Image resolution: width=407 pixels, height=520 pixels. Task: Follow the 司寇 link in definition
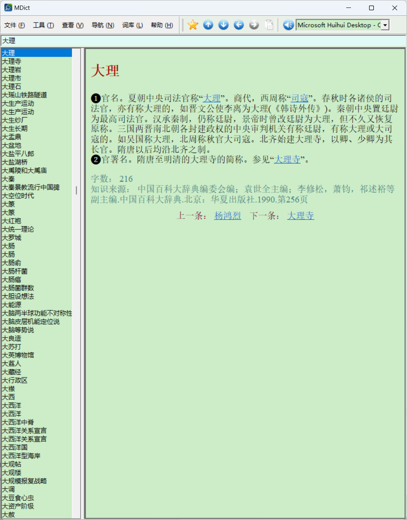click(300, 98)
